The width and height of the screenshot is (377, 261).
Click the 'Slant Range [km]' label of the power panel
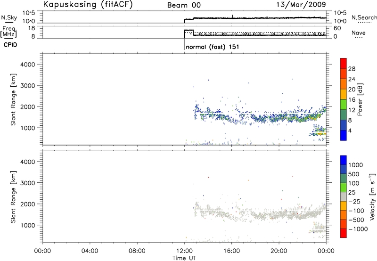pos(13,99)
